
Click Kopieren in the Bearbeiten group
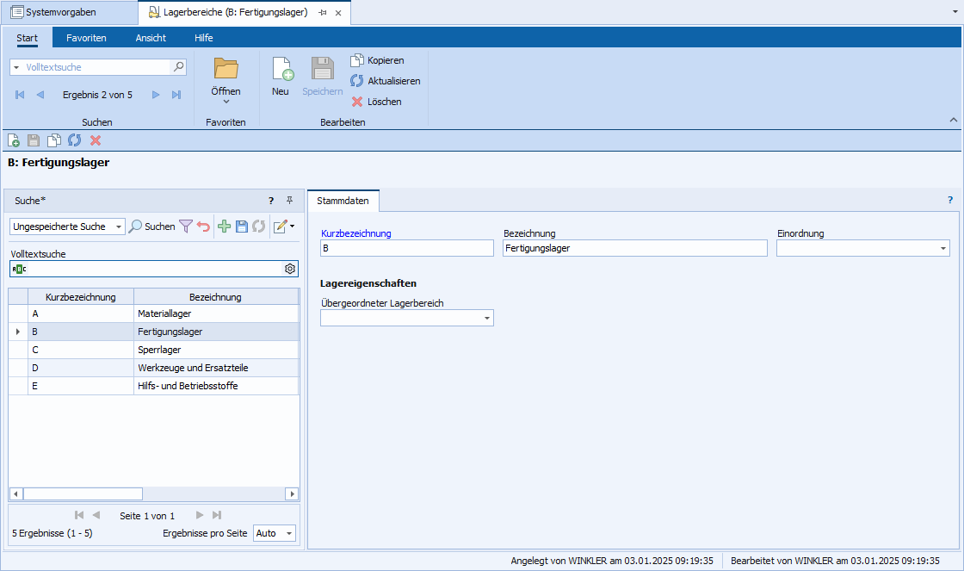[x=377, y=60]
